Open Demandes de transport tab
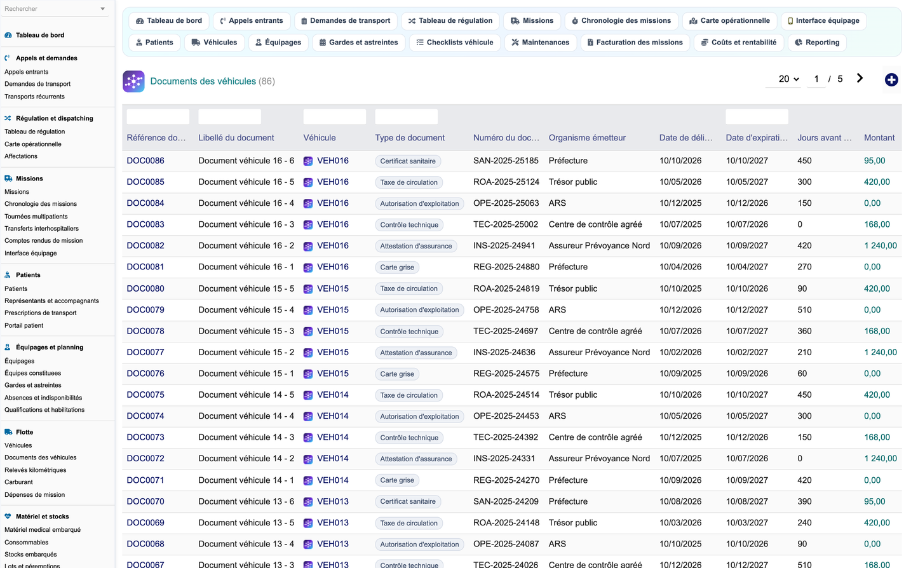Screen dimensions: 918x568 pos(346,21)
